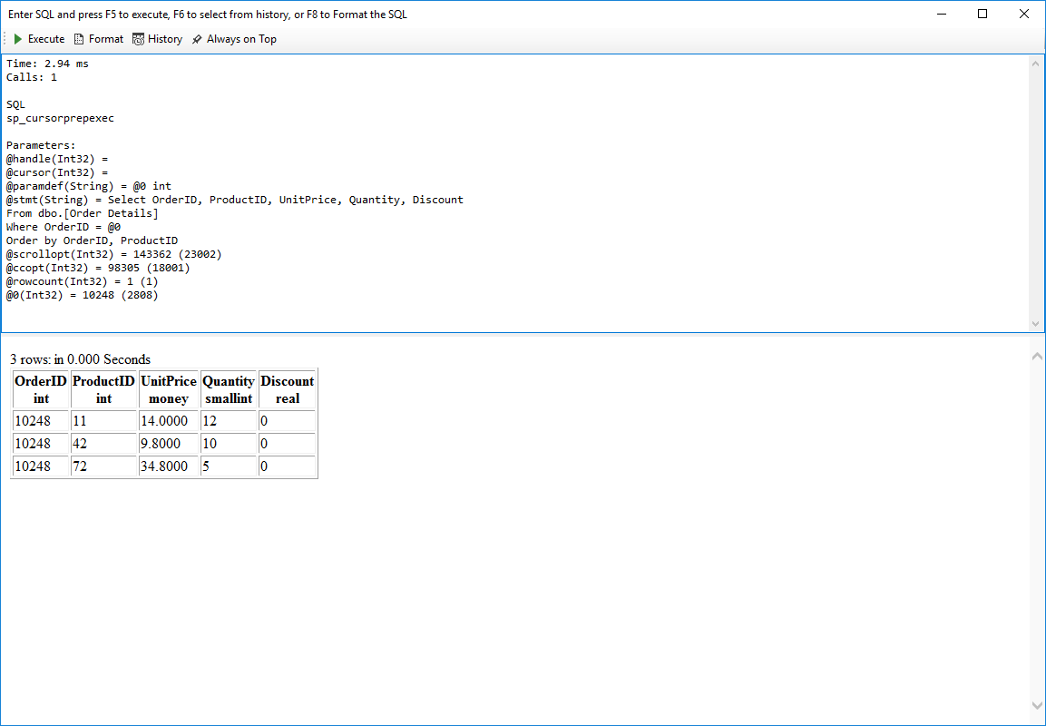Click the '@rowcount(Int32) = 1 (1)' line

click(x=82, y=281)
